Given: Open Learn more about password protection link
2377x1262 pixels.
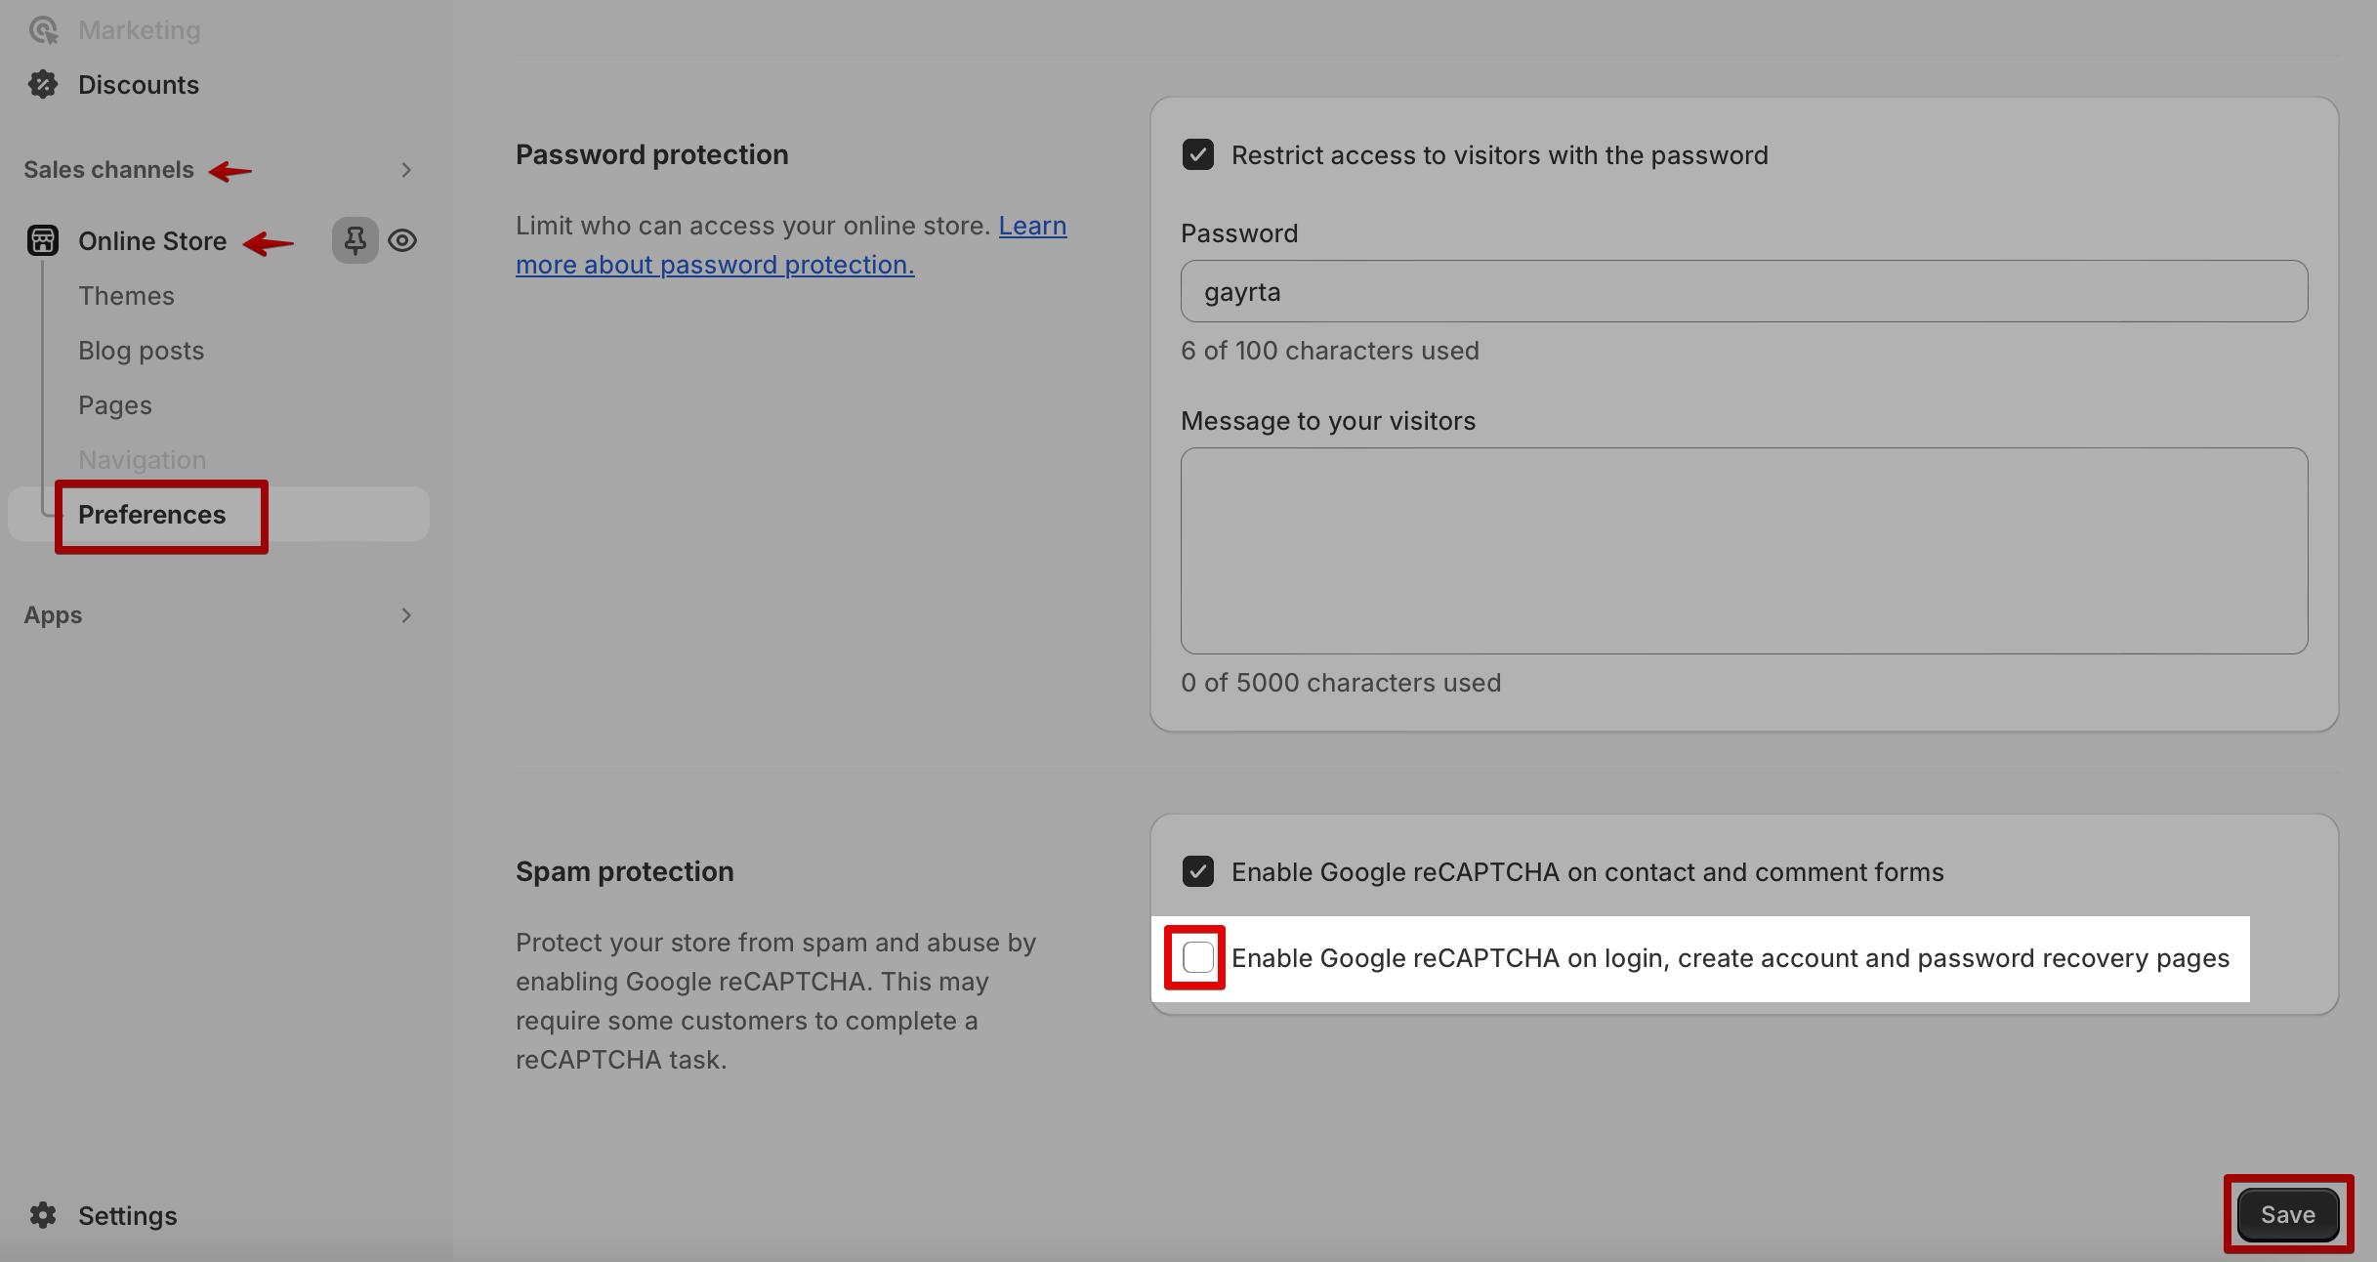Looking at the screenshot, I should pos(791,245).
